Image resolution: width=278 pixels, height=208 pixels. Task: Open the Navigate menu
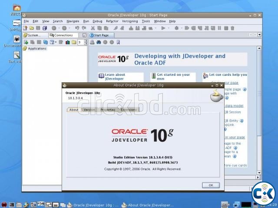click(x=73, y=21)
